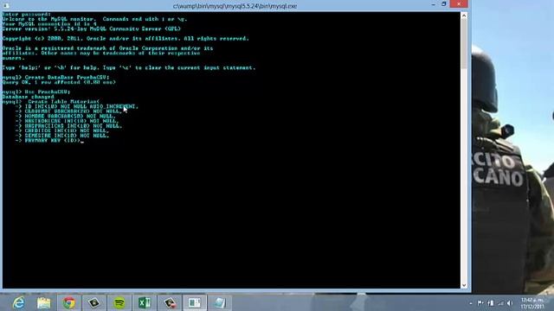Viewport: 554px width, 311px height.
Task: Close the mysql.exe console window
Action: coord(459,3)
